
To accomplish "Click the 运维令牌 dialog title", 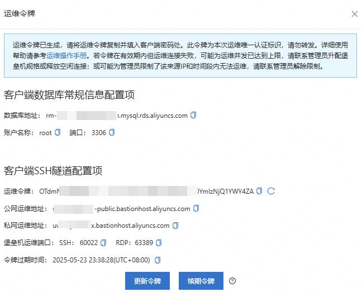I will [20, 13].
